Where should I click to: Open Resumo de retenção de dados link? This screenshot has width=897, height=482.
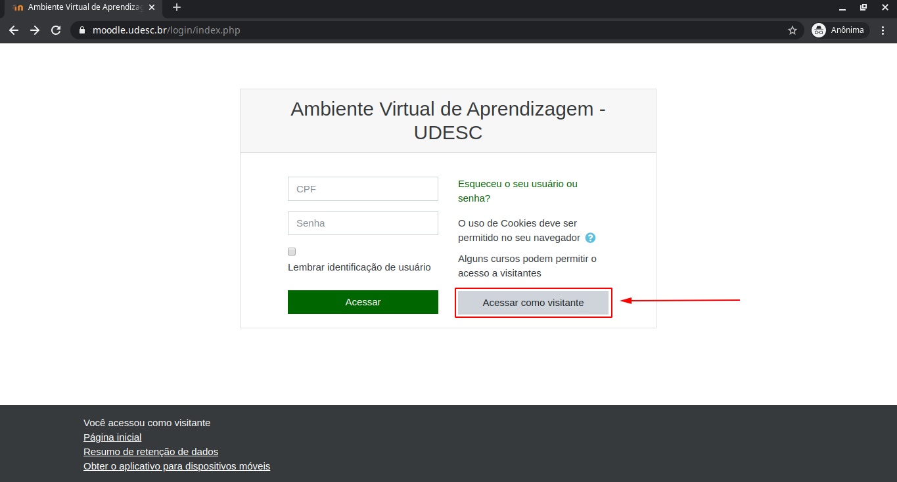tap(150, 452)
